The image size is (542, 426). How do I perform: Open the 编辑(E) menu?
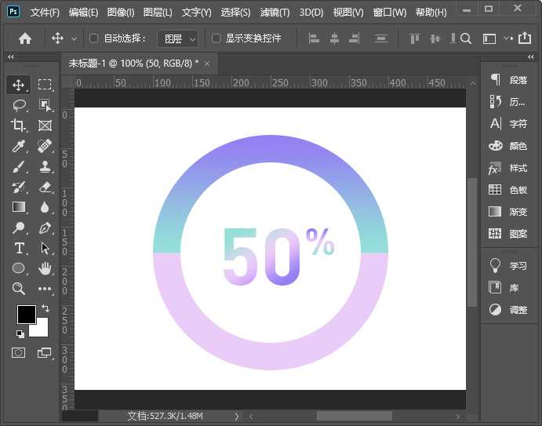point(83,13)
